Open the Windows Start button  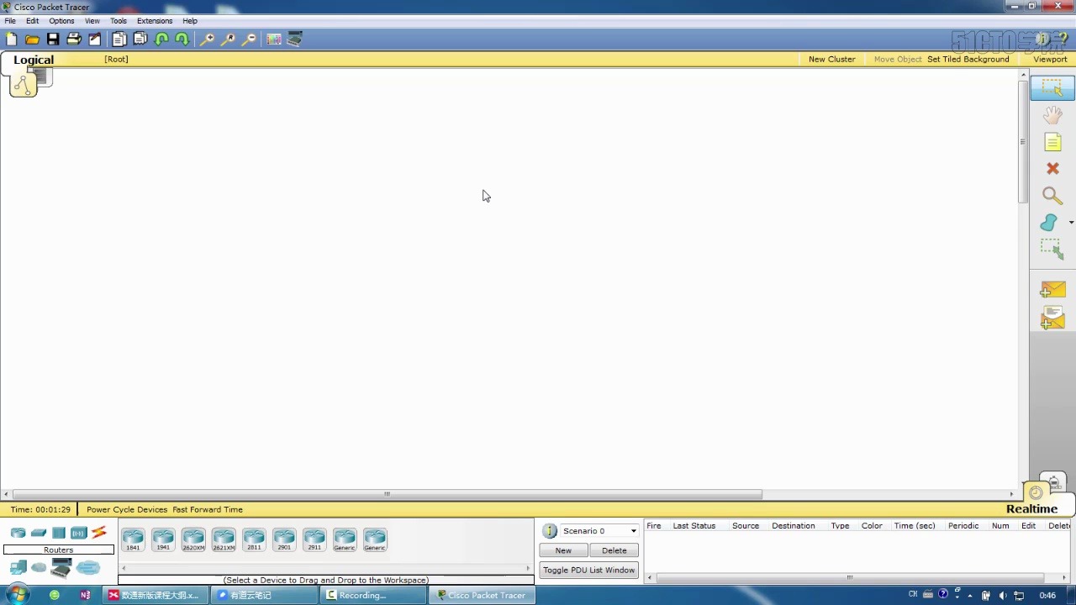coord(17,595)
